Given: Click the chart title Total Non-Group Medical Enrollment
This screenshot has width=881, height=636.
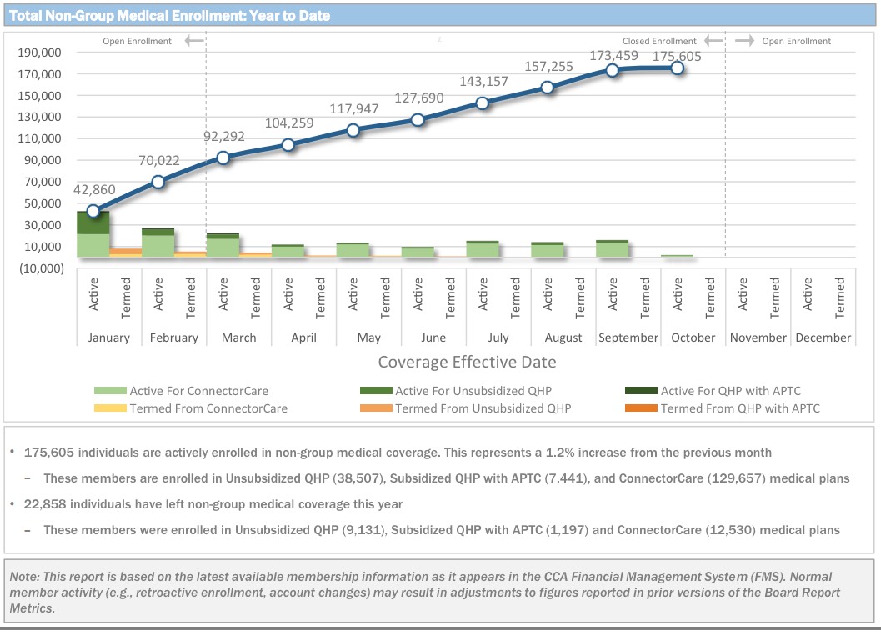Looking at the screenshot, I should [x=169, y=16].
